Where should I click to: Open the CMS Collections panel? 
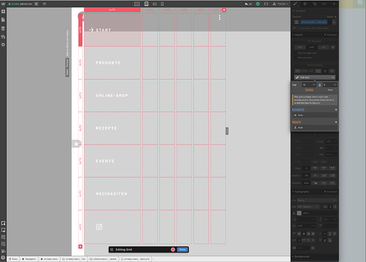pos(3,29)
